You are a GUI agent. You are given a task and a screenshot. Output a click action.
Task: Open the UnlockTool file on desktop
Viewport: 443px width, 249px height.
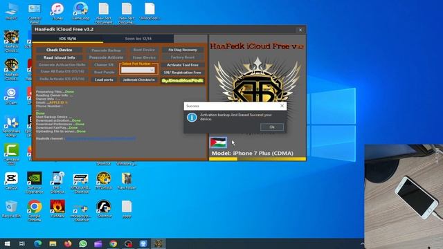coord(150,11)
